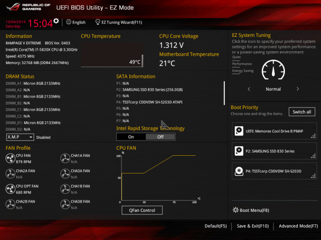Click DIMM_C1: Micron 8GB 2133MHz
This screenshot has height=240, width=321.
33,109
